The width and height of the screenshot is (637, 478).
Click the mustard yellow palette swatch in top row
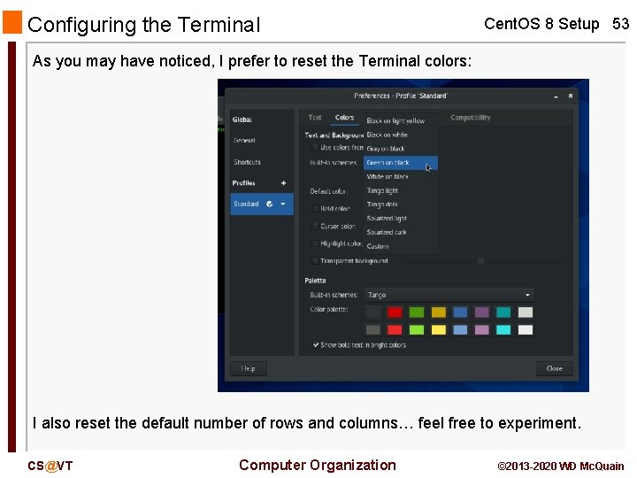coord(438,312)
